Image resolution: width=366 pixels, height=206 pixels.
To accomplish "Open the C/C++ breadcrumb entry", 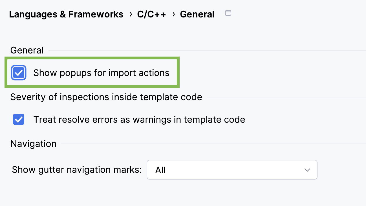I will (151, 14).
